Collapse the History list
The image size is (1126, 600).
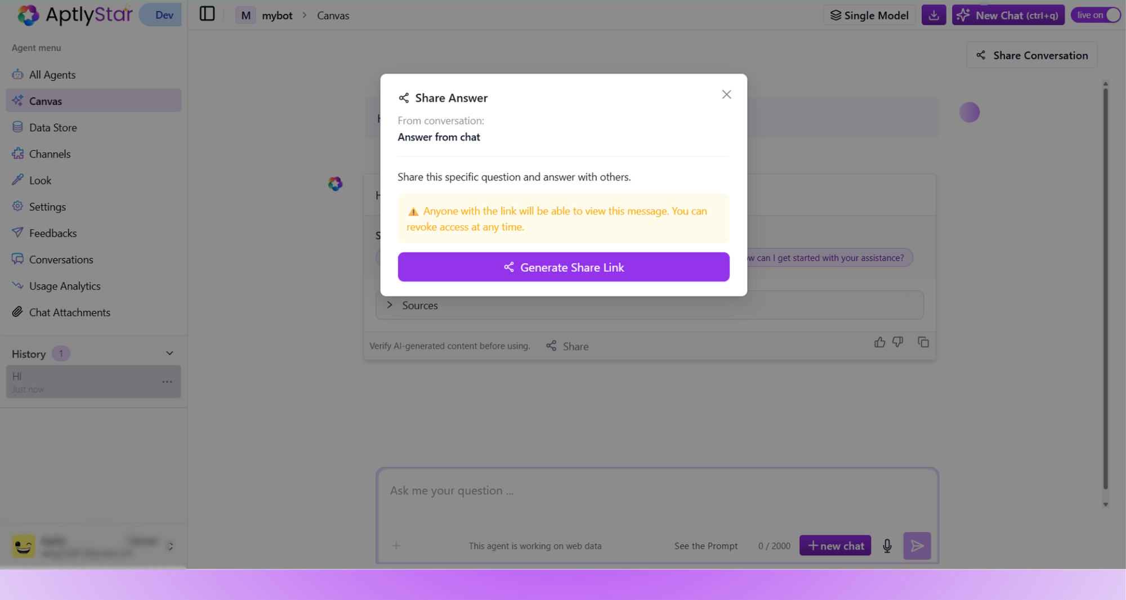point(169,353)
